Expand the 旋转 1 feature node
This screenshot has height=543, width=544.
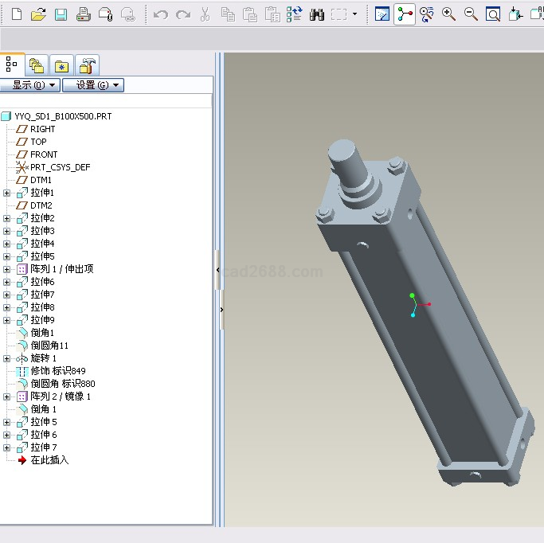7,358
